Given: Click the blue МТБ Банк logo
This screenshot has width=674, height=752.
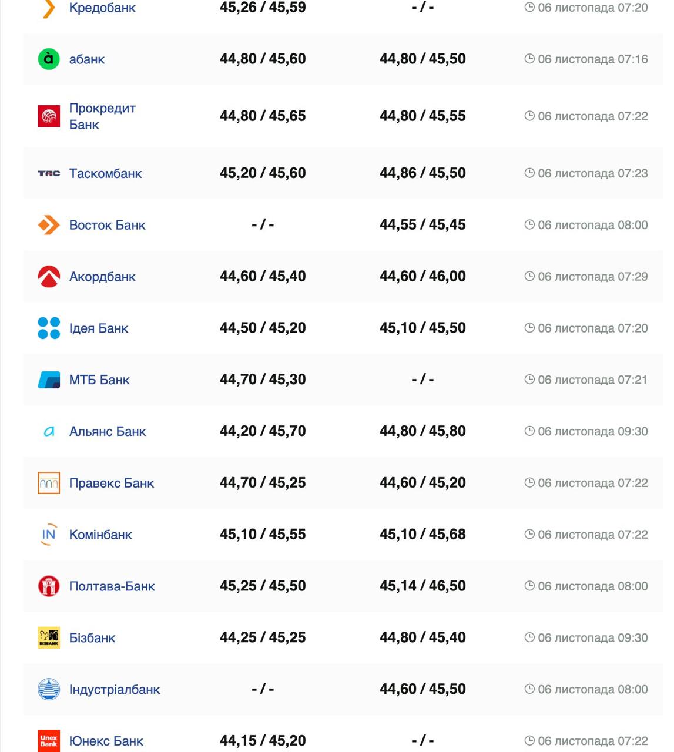Looking at the screenshot, I should 49,380.
